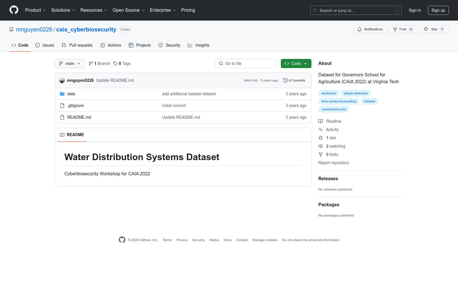Expand the Solutions menu

[x=63, y=10]
